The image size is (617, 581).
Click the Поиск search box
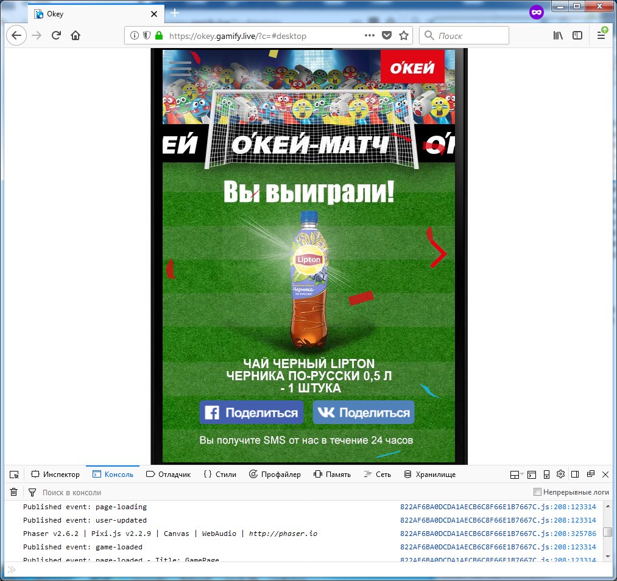464,35
